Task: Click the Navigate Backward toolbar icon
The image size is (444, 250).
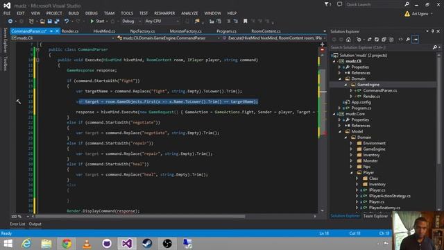Action: 10,22
